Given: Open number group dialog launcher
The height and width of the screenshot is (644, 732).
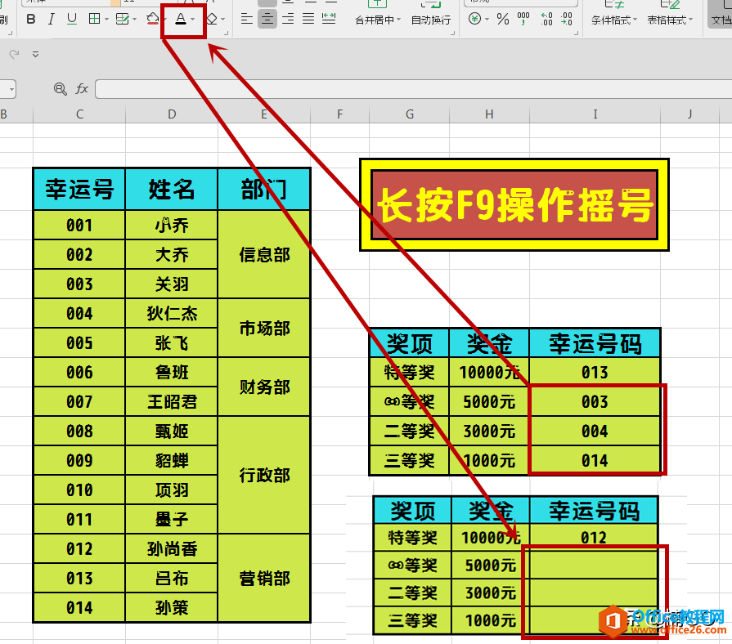Looking at the screenshot, I should tap(576, 34).
